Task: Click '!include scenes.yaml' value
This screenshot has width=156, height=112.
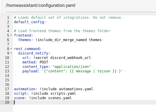Action: [x=50, y=98]
